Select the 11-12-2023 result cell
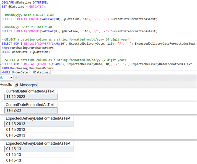Image resolution: width=197 pixels, height=164 pixels. tap(31, 97)
